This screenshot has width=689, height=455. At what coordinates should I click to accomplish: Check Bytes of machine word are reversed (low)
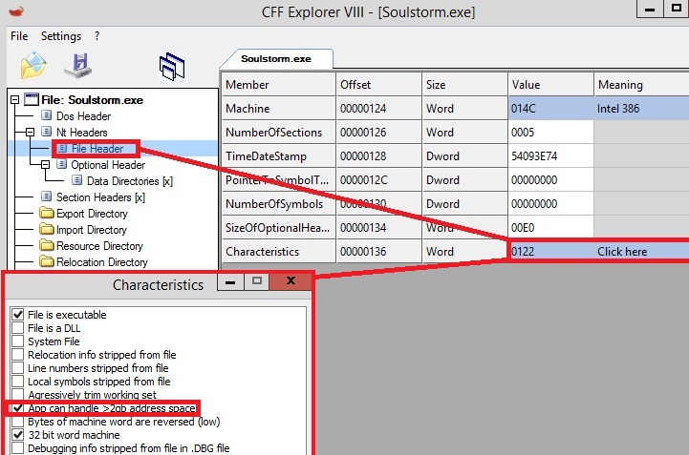click(17, 422)
